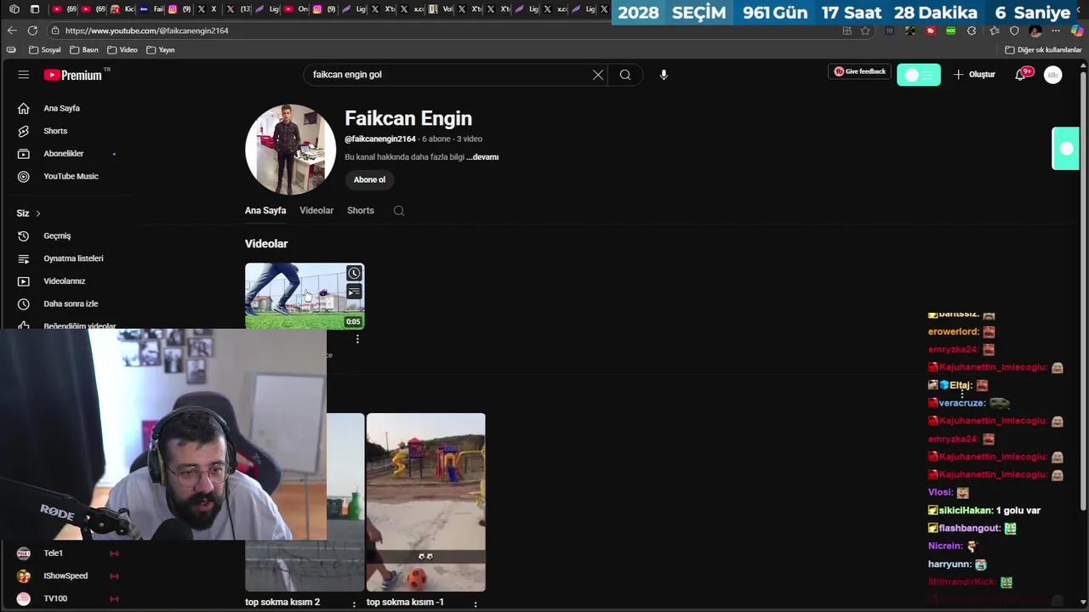Clear the search box with the X
The image size is (1089, 612).
[x=598, y=75]
